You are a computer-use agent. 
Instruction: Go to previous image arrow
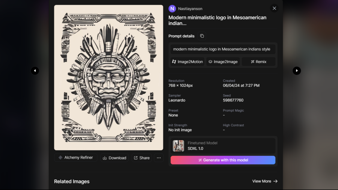[x=35, y=71]
